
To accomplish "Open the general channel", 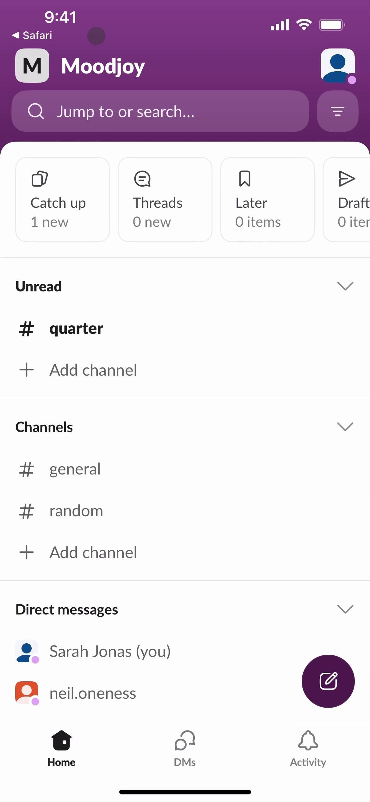I will click(x=75, y=469).
